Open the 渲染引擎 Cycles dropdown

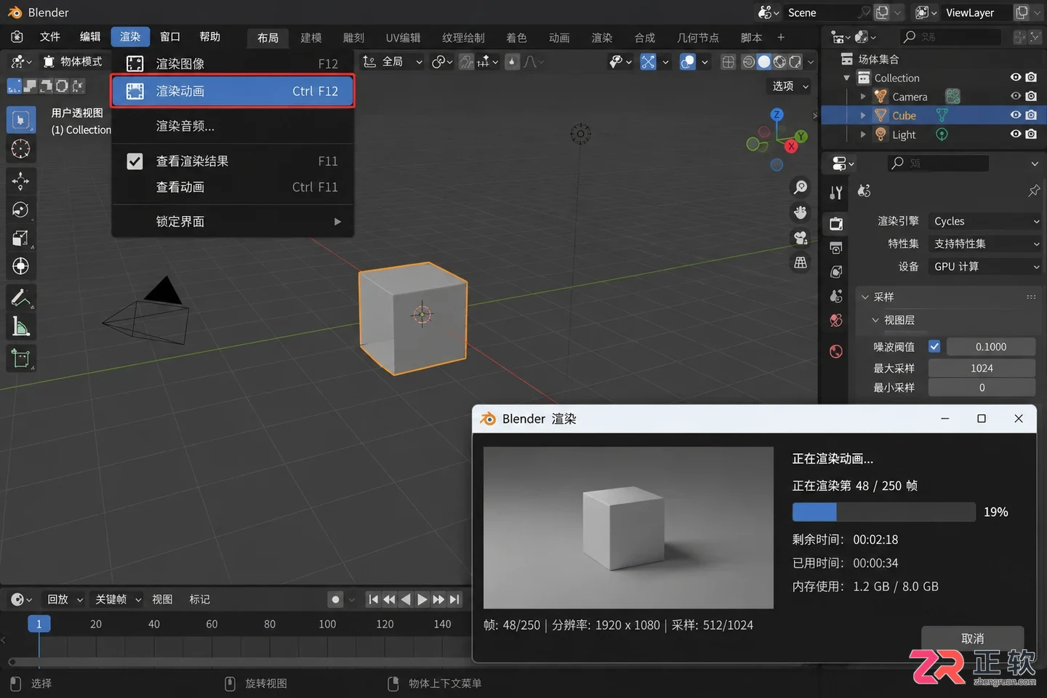[985, 221]
